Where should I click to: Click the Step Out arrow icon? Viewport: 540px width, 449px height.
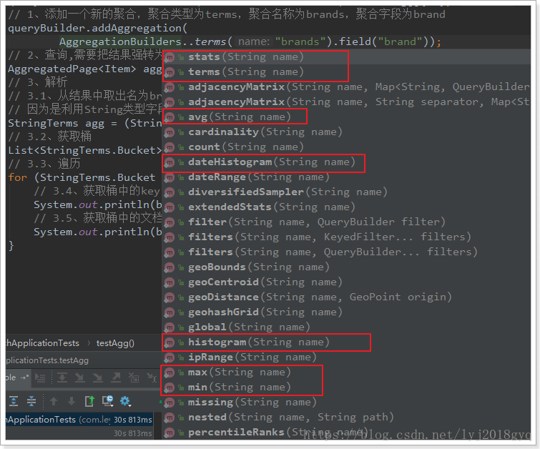[x=116, y=378]
